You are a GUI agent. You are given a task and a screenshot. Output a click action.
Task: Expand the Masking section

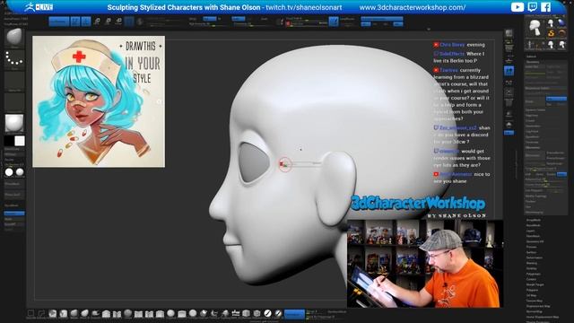(532, 263)
